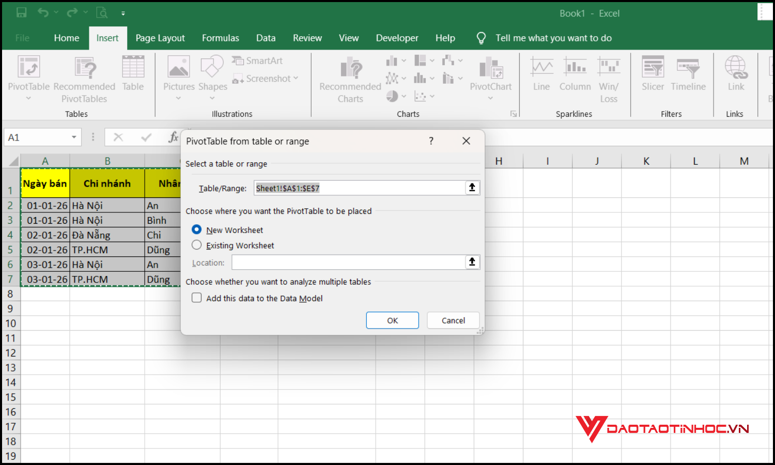
Task: Insert Pictures
Action: coord(178,75)
